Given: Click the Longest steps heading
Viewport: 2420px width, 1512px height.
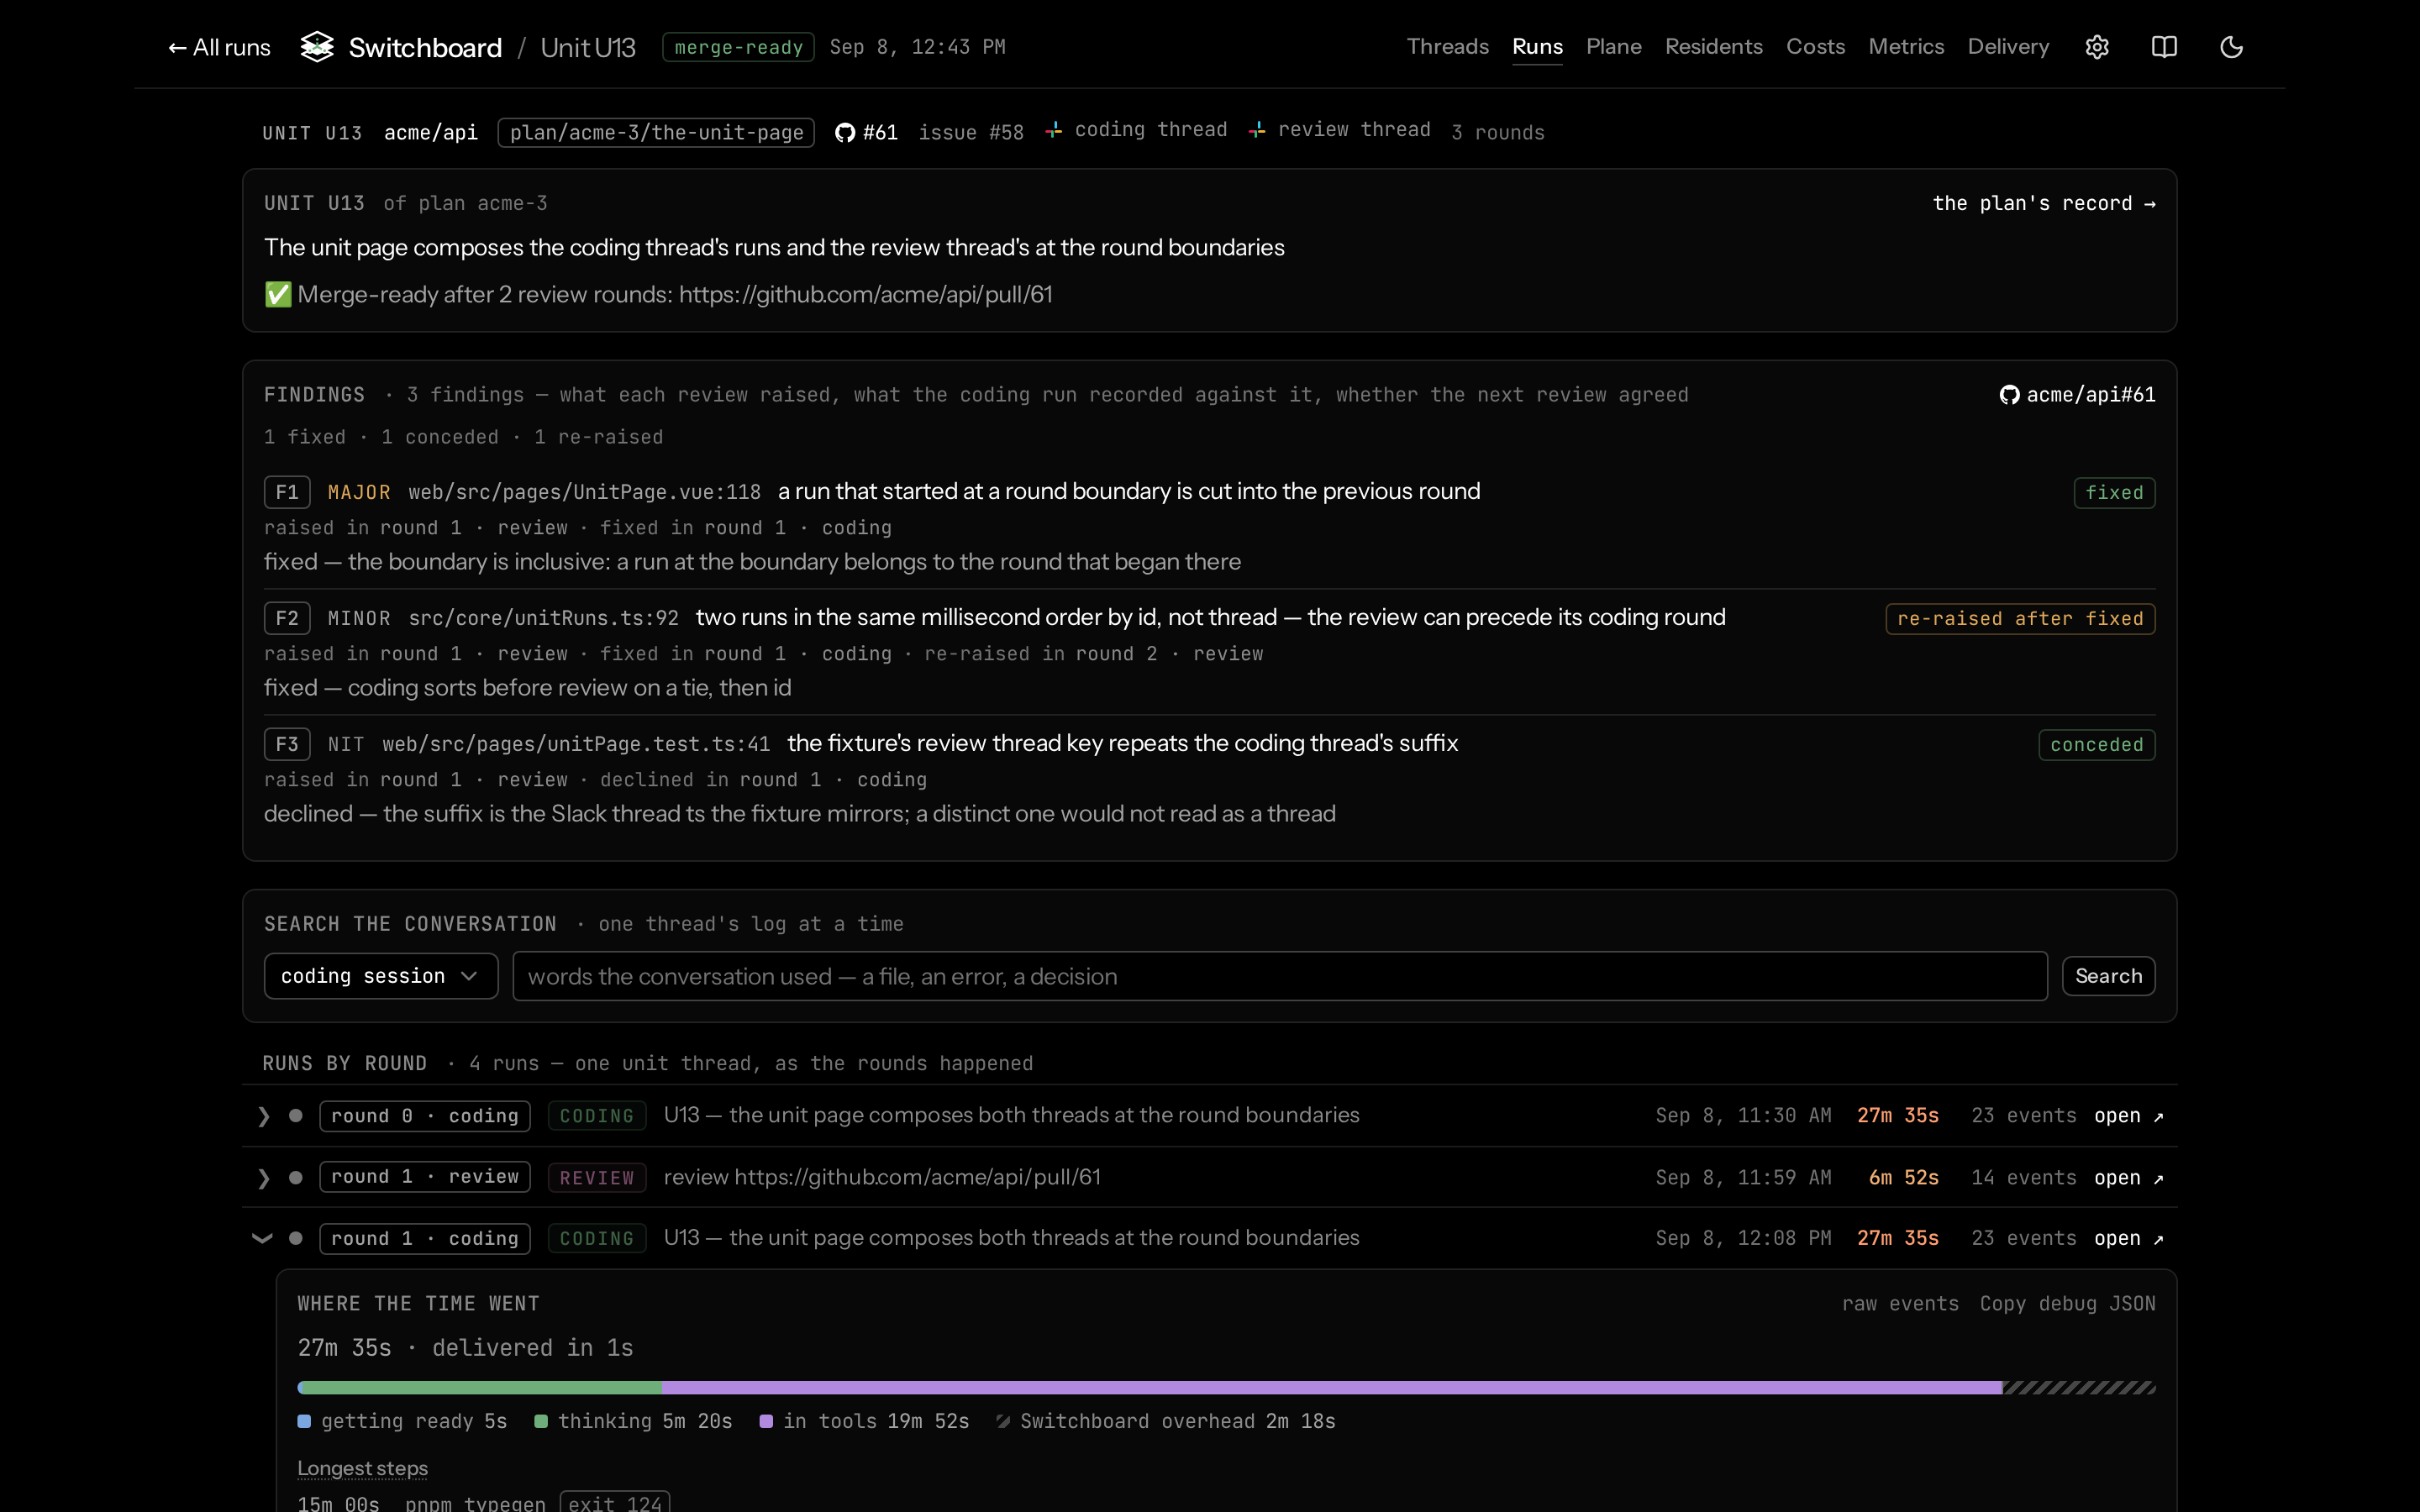Looking at the screenshot, I should [x=362, y=1468].
